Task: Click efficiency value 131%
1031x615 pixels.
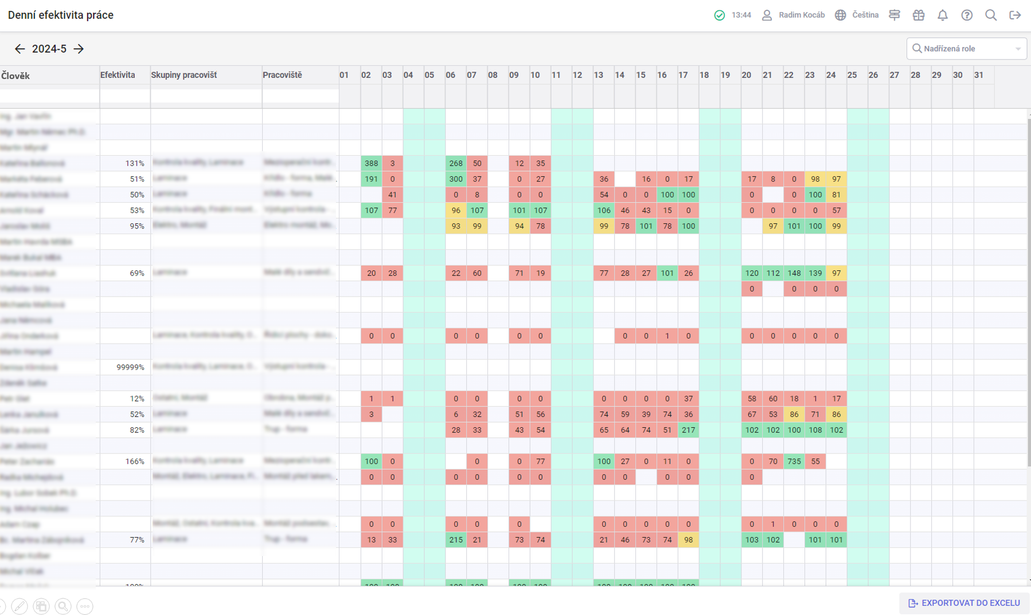Action: point(135,163)
